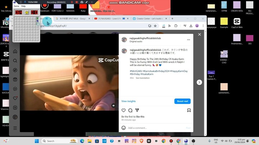Viewport: 259px width, 145px height.
Task: Select the CREATE IDOL desktop icon
Action: point(237,6)
